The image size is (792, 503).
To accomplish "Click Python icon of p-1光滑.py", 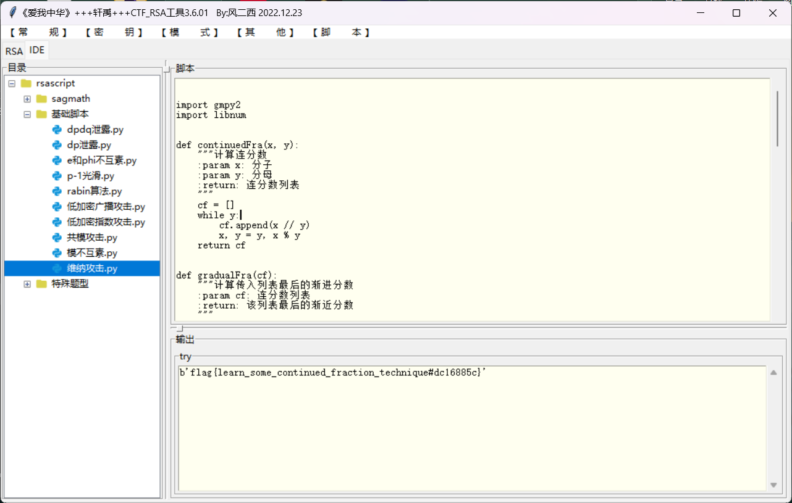I will (57, 176).
